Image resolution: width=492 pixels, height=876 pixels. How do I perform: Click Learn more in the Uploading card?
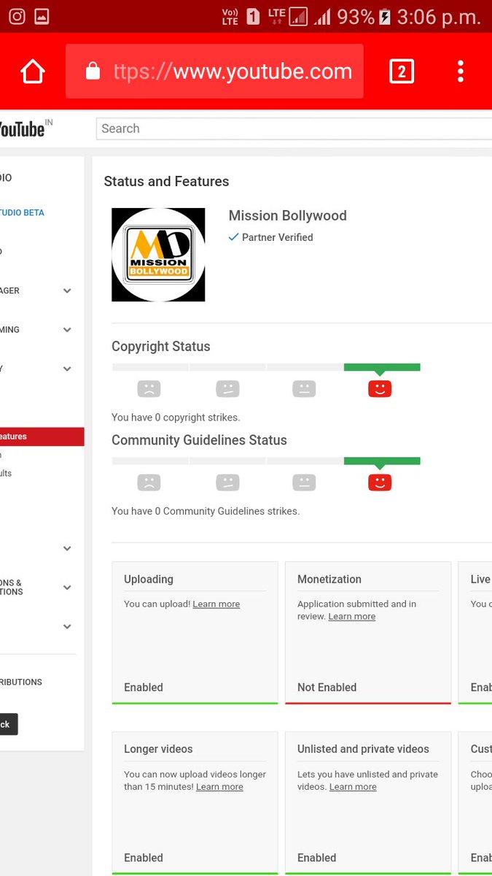pyautogui.click(x=216, y=604)
